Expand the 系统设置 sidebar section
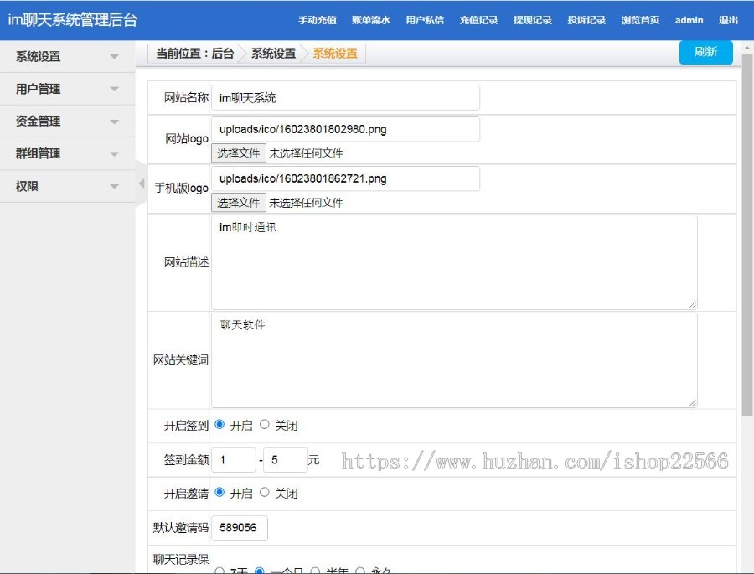Viewport: 754px width, 574px height. tap(67, 56)
